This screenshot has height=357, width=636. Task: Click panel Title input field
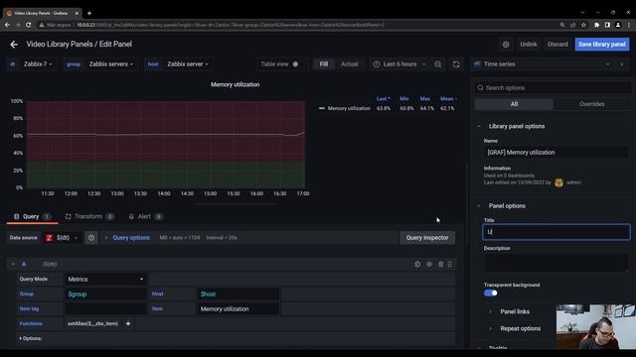tap(556, 232)
